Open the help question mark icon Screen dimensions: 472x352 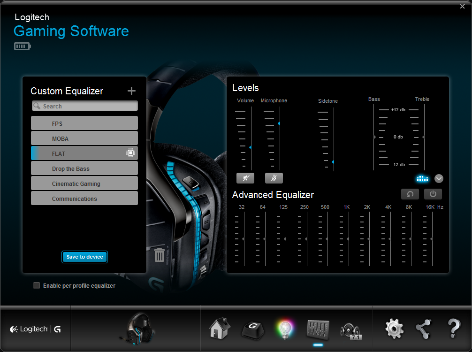(x=453, y=329)
